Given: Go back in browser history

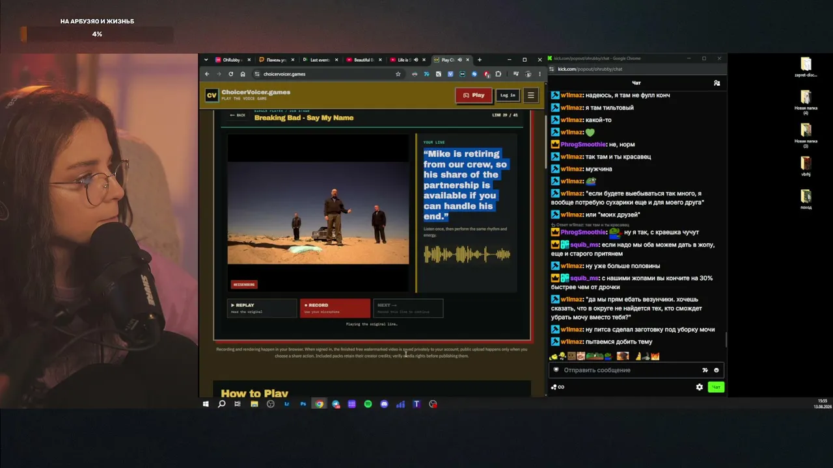Looking at the screenshot, I should (x=207, y=74).
